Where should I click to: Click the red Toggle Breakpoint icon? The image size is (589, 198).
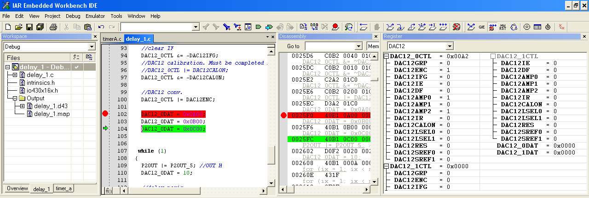point(335,27)
